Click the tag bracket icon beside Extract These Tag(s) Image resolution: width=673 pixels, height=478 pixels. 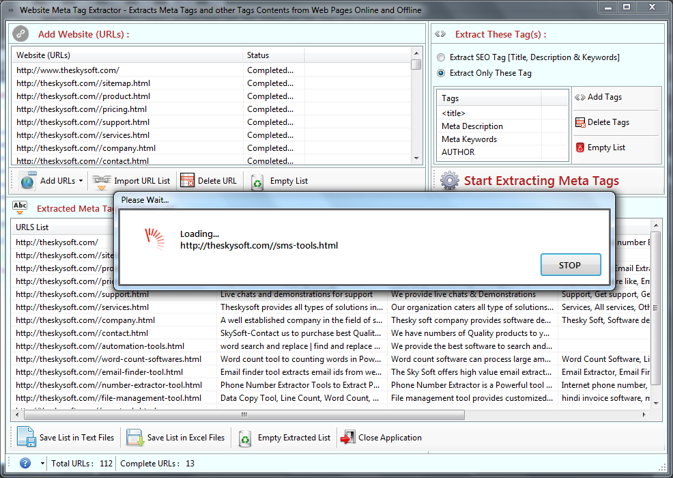pos(440,34)
